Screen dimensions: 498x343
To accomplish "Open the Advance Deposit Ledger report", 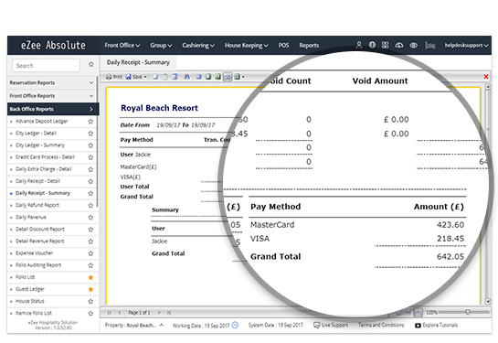I will tap(42, 121).
